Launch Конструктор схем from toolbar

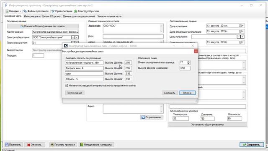tap(87, 11)
